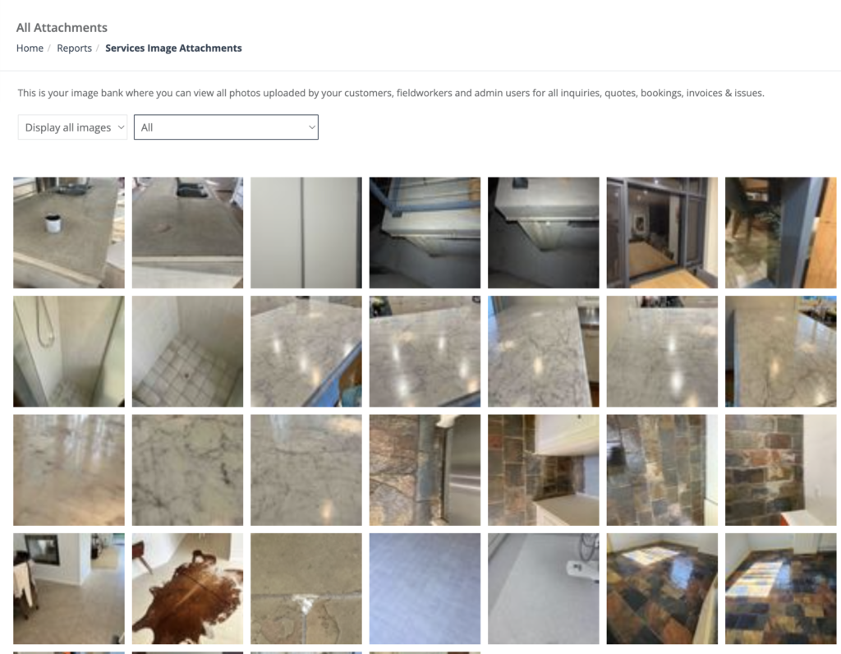Select thumbnail of fireplace in living room
The height and width of the screenshot is (654, 841).
[x=69, y=588]
